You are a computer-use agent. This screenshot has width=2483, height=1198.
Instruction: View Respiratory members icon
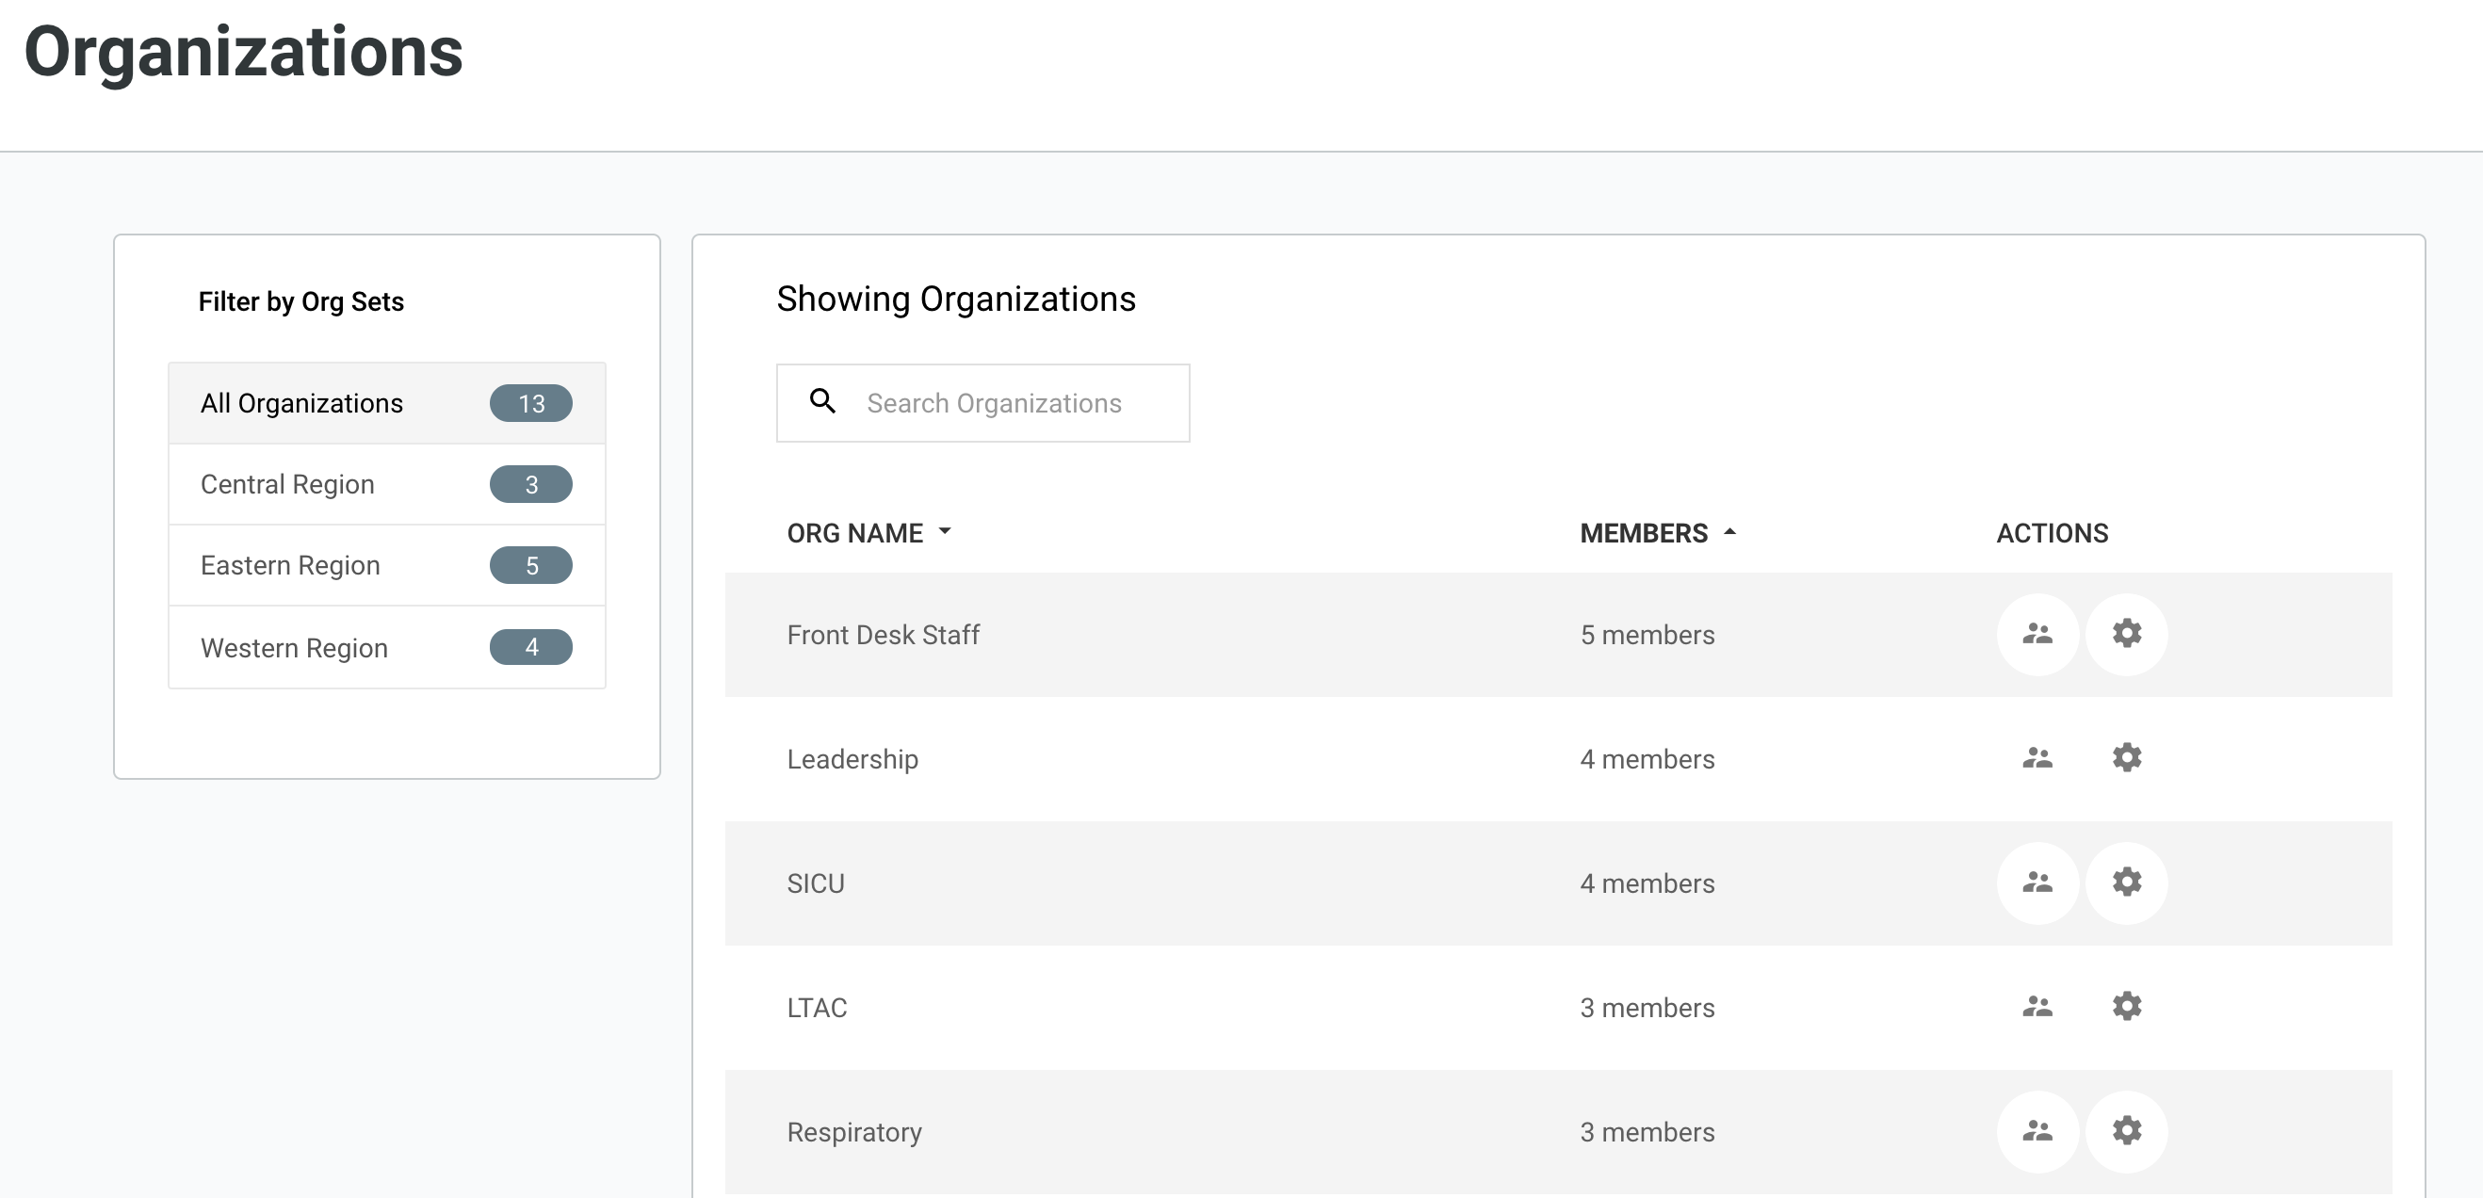(x=2037, y=1131)
